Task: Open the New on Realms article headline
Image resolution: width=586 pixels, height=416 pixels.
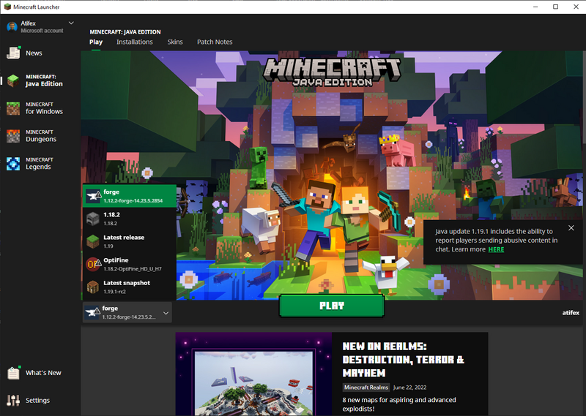Action: click(404, 360)
